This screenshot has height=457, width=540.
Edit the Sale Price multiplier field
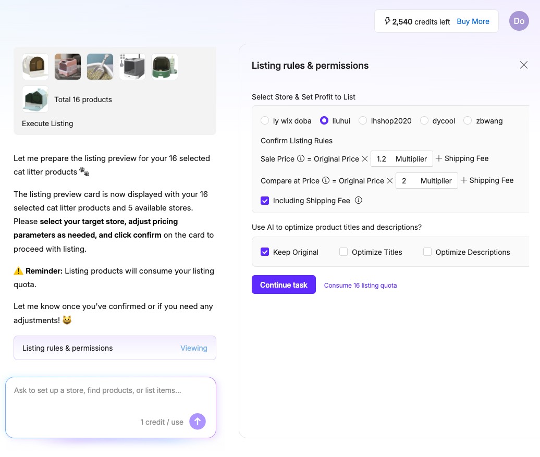pyautogui.click(x=401, y=159)
